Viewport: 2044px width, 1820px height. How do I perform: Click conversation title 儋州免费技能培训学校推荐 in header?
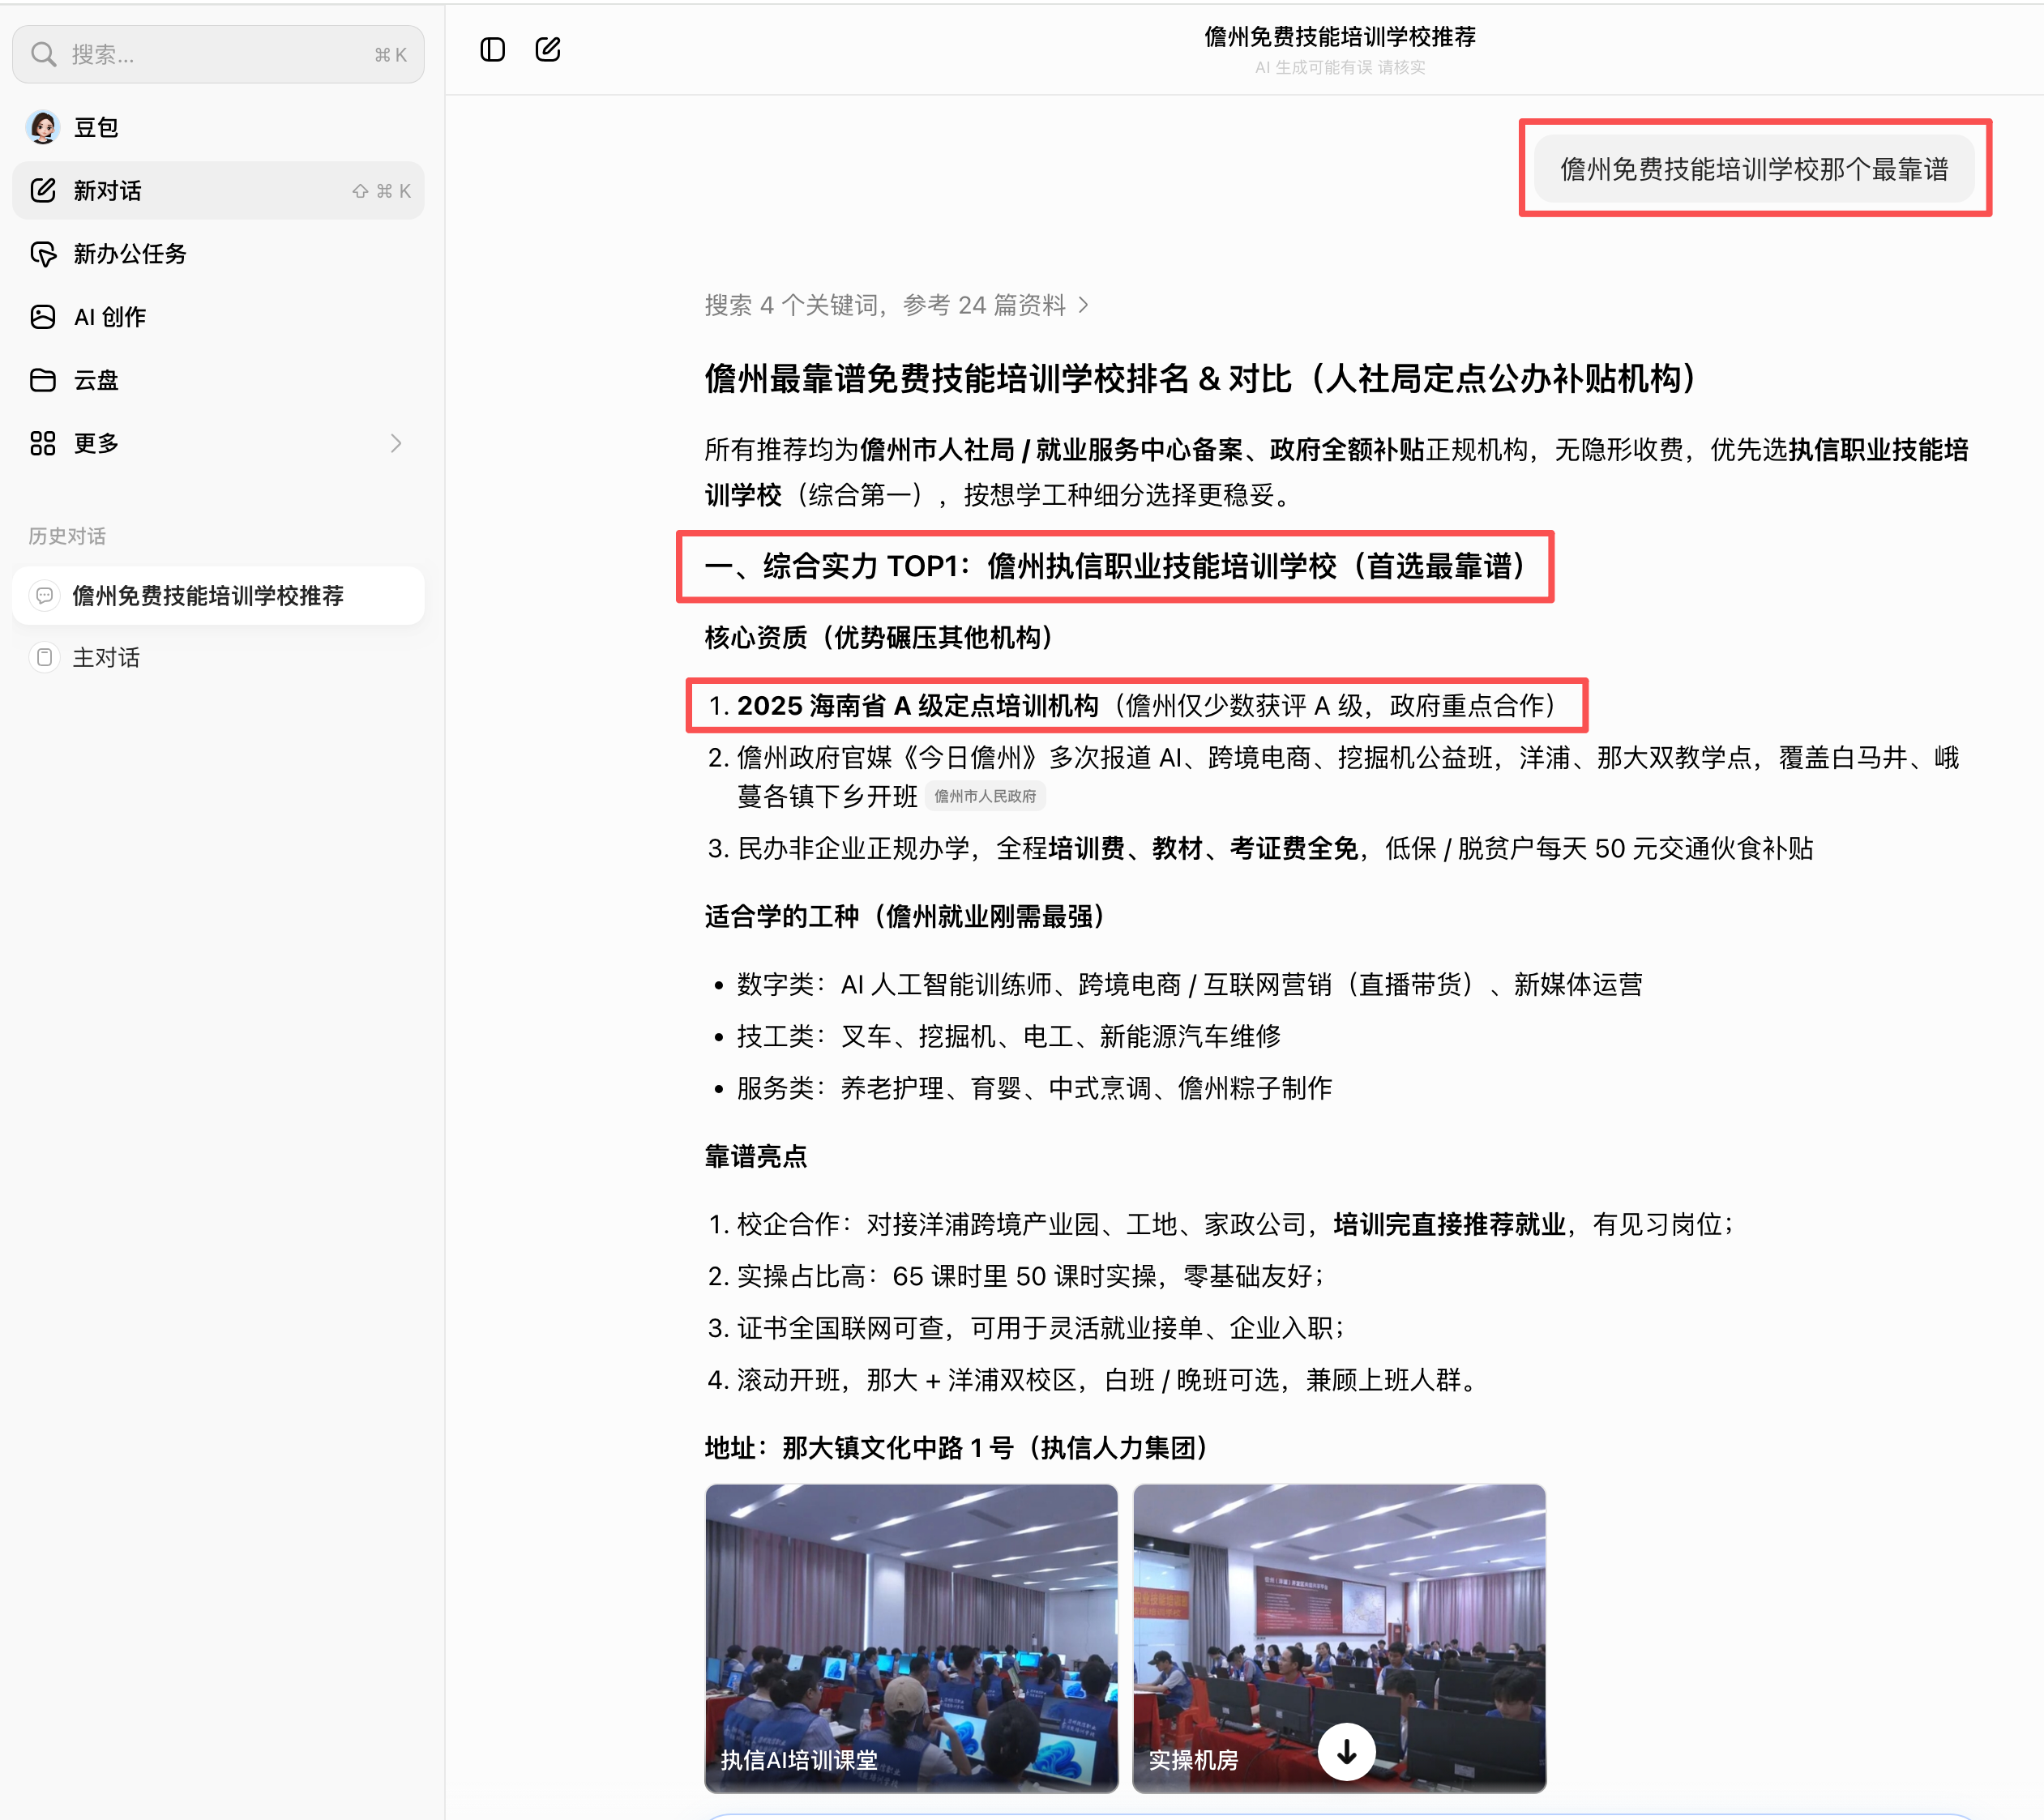[x=1340, y=37]
